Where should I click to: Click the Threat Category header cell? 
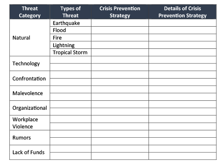29,12
